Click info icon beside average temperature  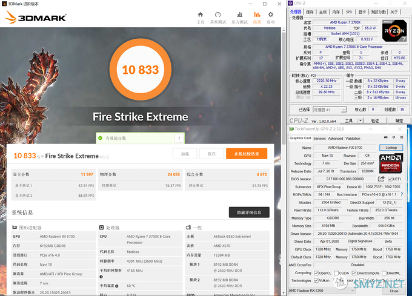pos(117,286)
